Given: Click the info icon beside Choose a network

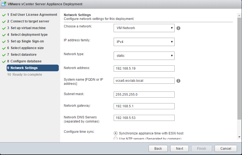Looking at the screenshot, I should (179, 28).
